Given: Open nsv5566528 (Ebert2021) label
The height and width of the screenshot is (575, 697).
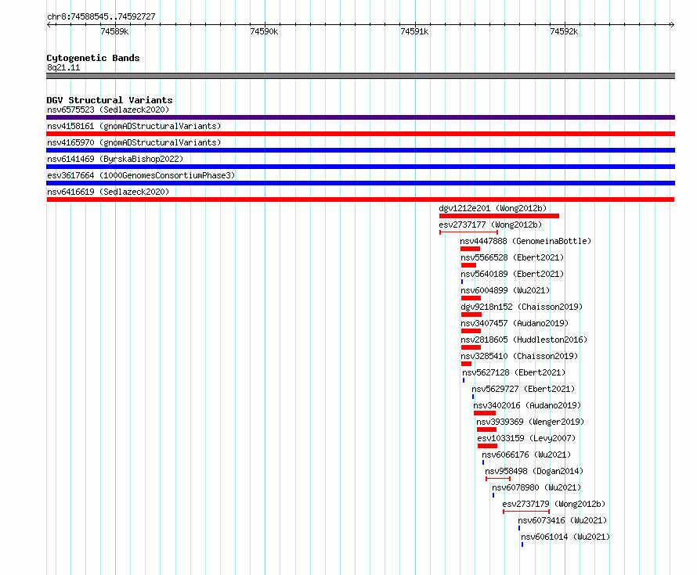Looking at the screenshot, I should 512,257.
